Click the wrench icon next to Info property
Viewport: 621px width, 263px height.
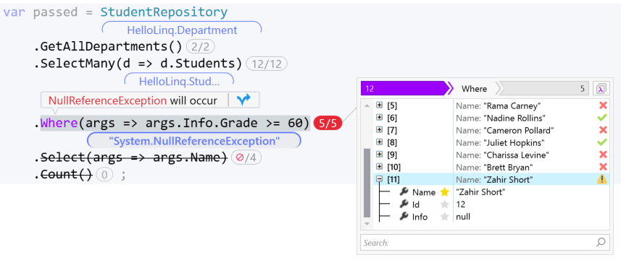pyautogui.click(x=404, y=217)
